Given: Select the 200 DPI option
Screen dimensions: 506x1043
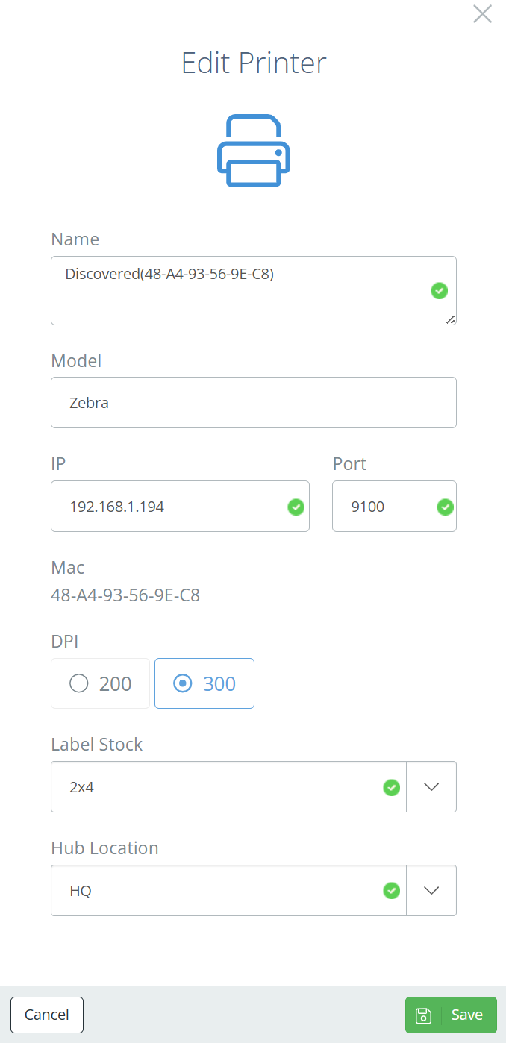Looking at the screenshot, I should [100, 683].
